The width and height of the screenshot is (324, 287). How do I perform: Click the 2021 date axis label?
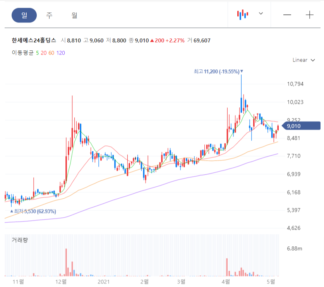click(x=103, y=282)
